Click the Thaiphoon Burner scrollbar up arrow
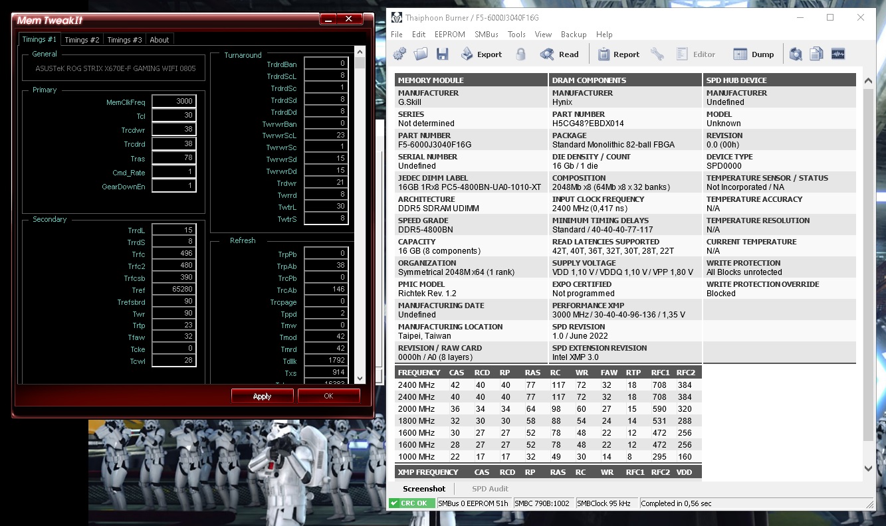This screenshot has height=526, width=886. point(869,80)
